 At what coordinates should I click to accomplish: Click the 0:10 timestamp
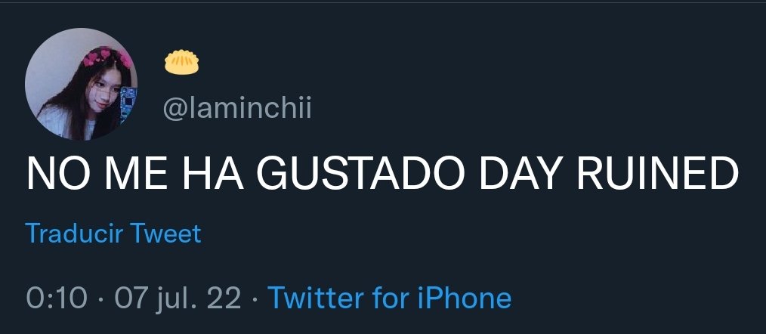point(57,297)
